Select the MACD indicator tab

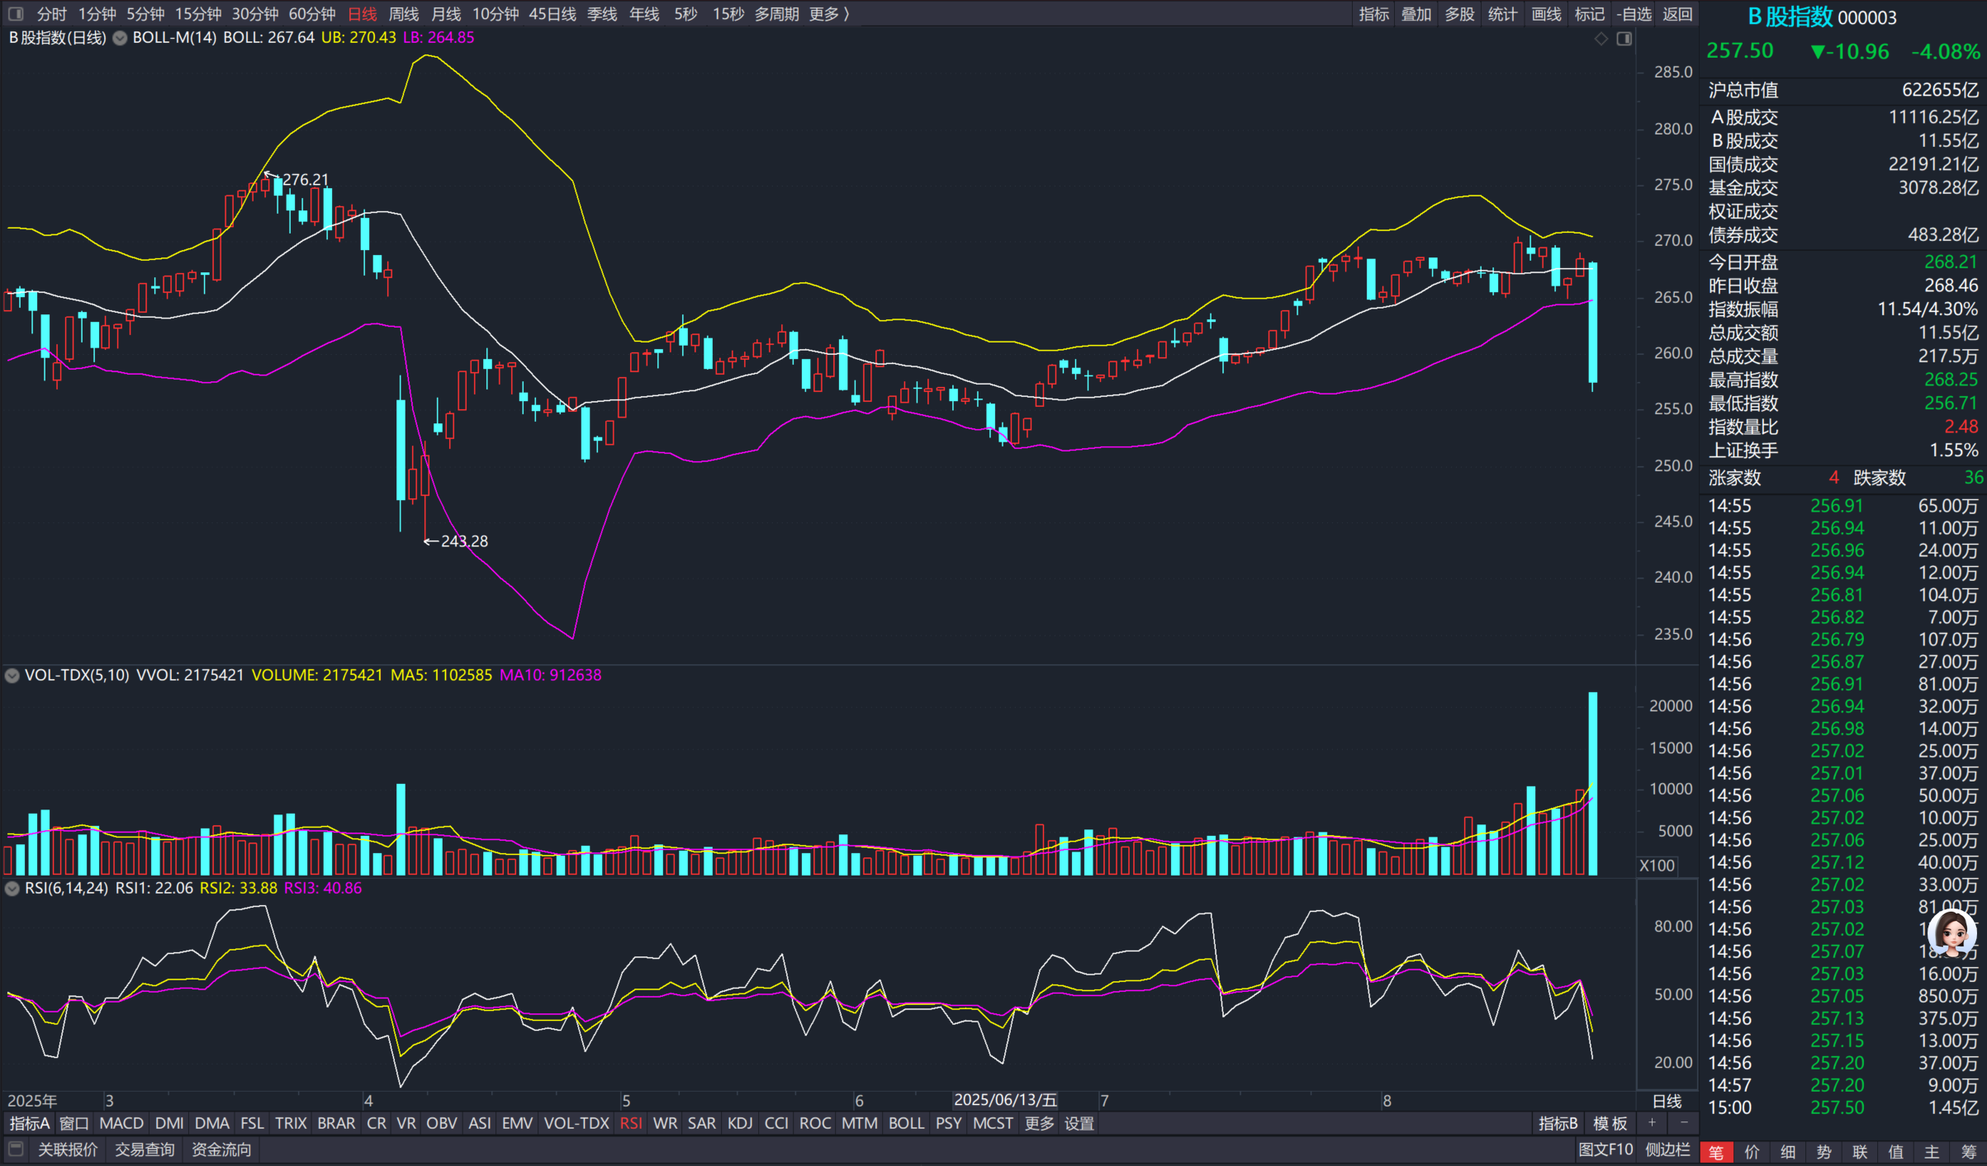click(121, 1123)
